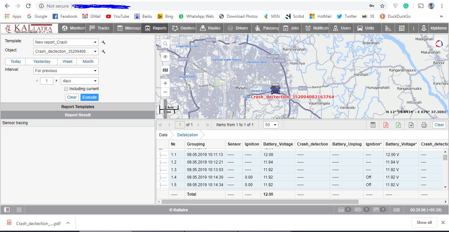Image resolution: width=449 pixels, height=232 pixels.
Task: Toggle the map visibility eye button
Action: pyautogui.click(x=165, y=57)
